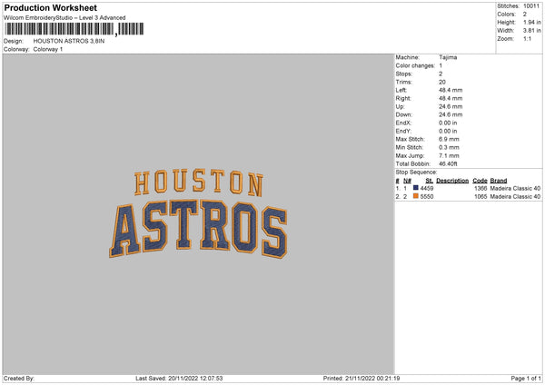
Task: Click the 'Color changes:' label
Action: 415,65
